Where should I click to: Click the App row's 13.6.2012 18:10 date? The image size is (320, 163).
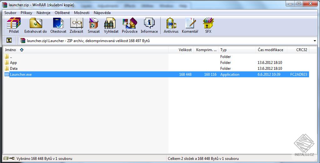pos(270,62)
